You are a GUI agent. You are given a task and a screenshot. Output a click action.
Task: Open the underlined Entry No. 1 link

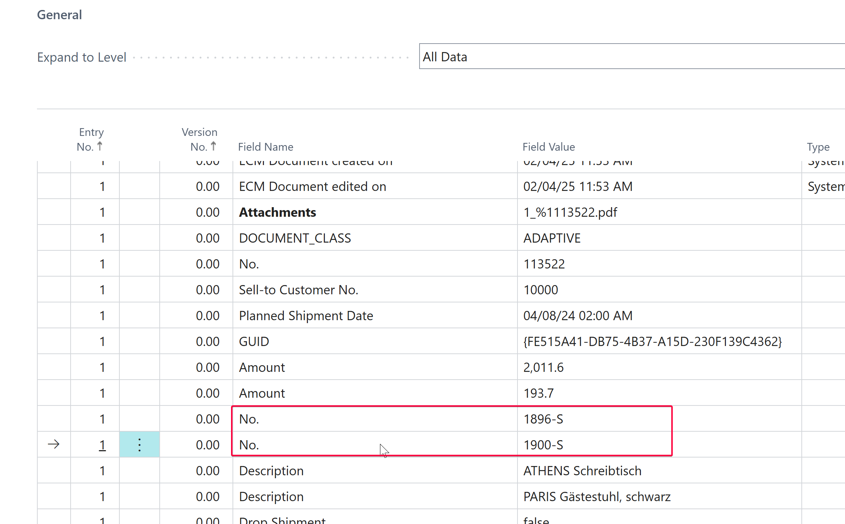pyautogui.click(x=102, y=445)
